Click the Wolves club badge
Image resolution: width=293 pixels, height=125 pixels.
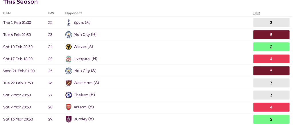pyautogui.click(x=68, y=47)
